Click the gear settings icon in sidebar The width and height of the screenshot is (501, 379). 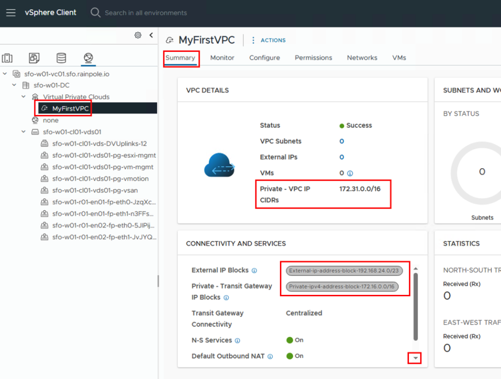point(138,35)
